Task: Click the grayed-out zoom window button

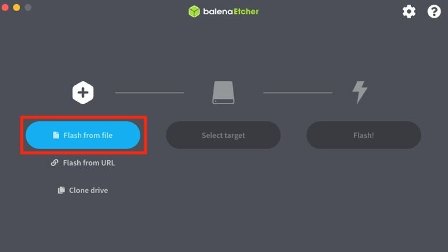Action: 28,8
